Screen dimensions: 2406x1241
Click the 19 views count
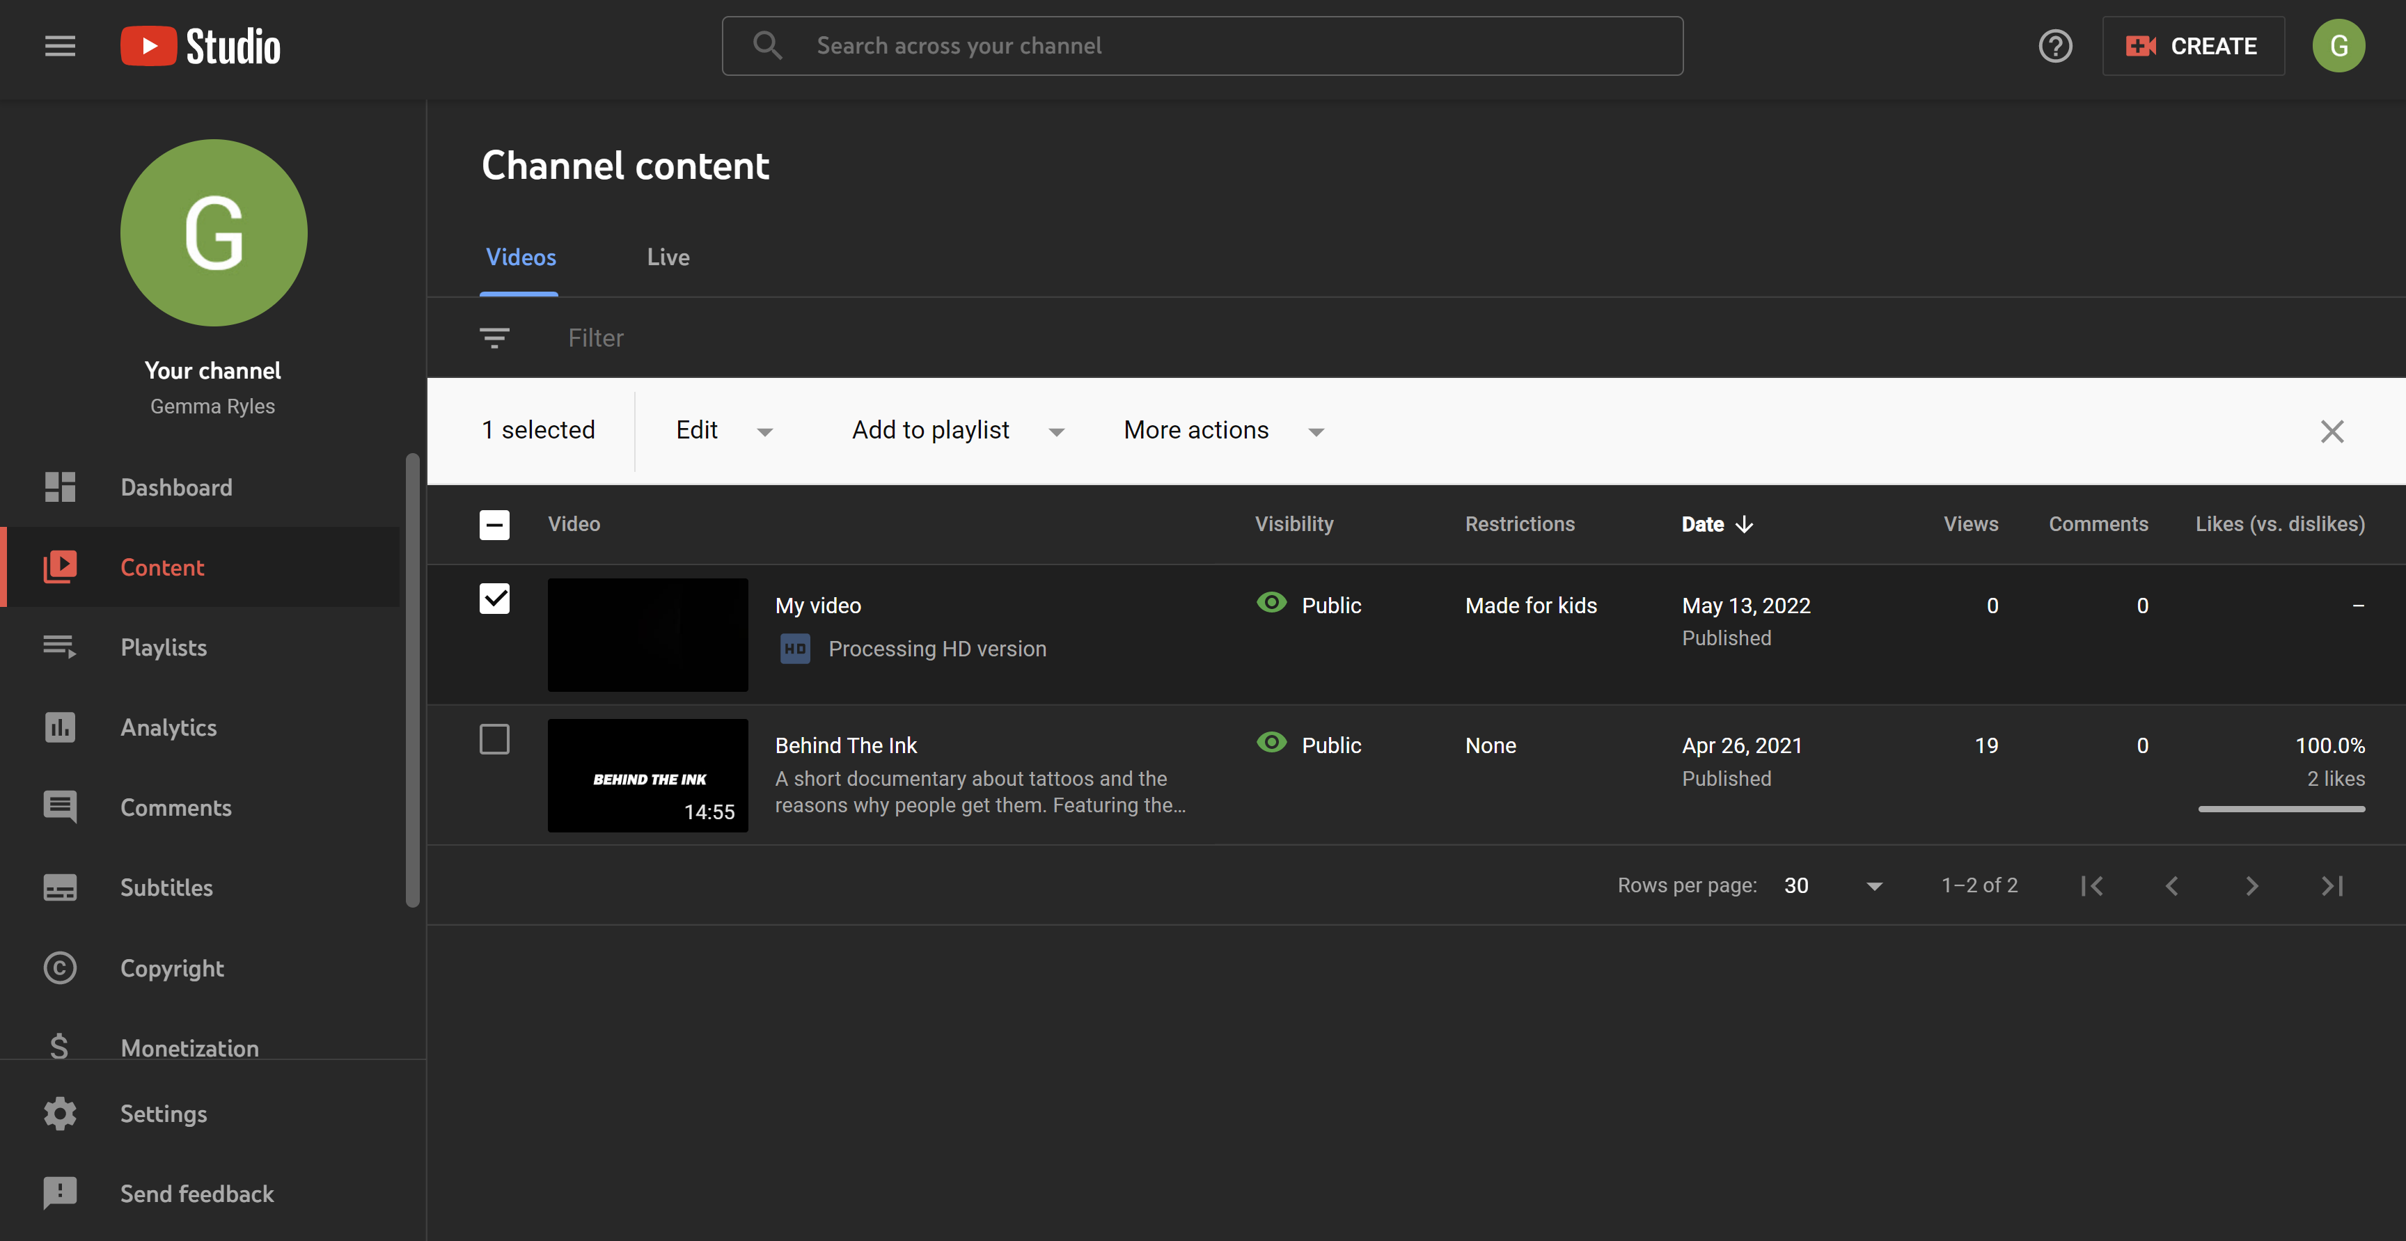tap(1986, 745)
